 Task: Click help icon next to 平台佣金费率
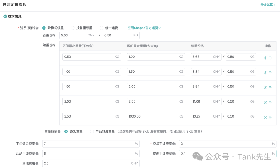(37, 144)
